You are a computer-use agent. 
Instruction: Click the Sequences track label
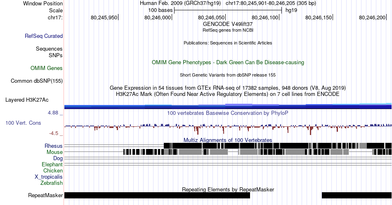pos(49,49)
